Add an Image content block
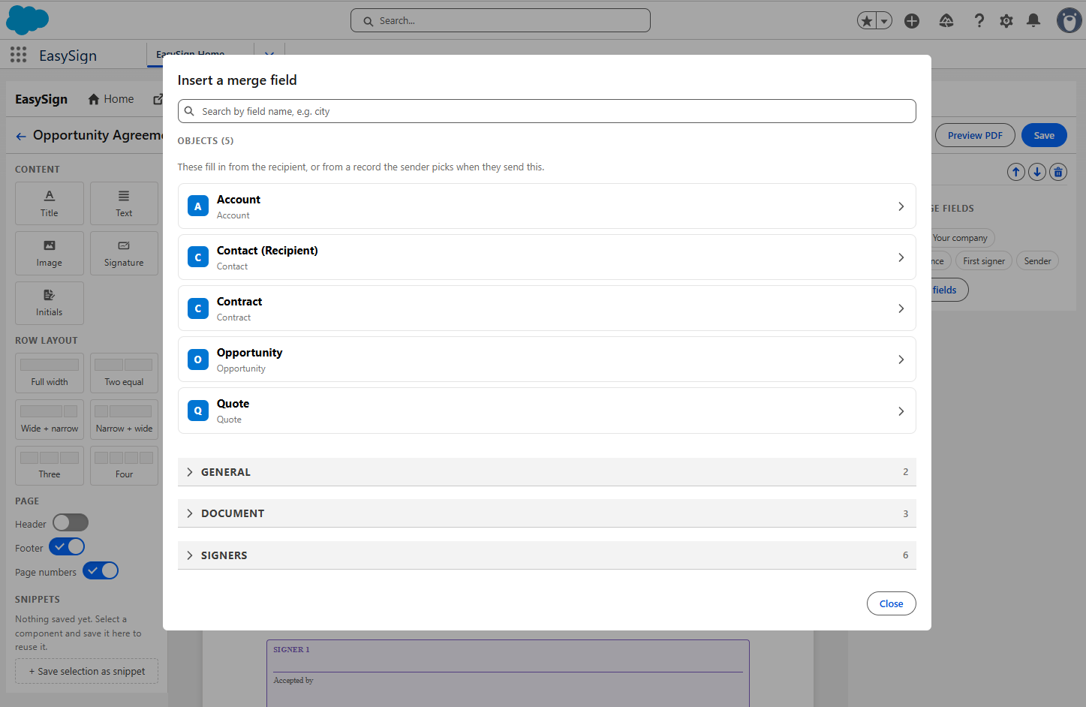The width and height of the screenshot is (1086, 707). pos(50,253)
